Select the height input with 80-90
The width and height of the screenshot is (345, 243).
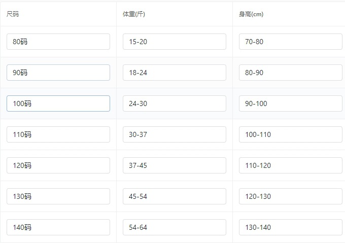pos(291,73)
